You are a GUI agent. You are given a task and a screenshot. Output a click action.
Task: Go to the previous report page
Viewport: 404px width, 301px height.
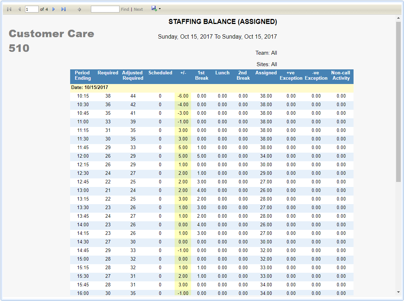19,9
